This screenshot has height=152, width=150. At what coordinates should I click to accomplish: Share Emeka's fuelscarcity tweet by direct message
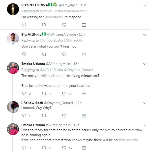point(84,148)
